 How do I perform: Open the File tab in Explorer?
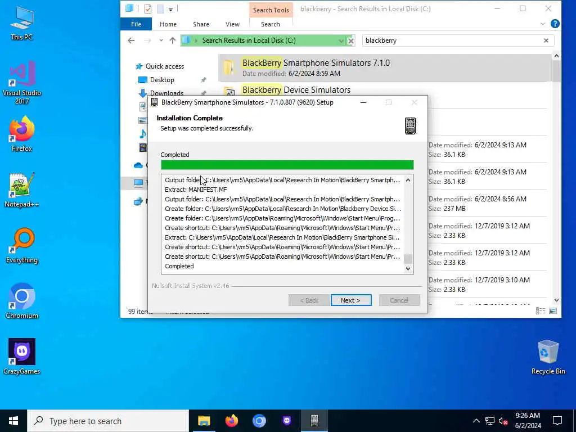coord(136,24)
